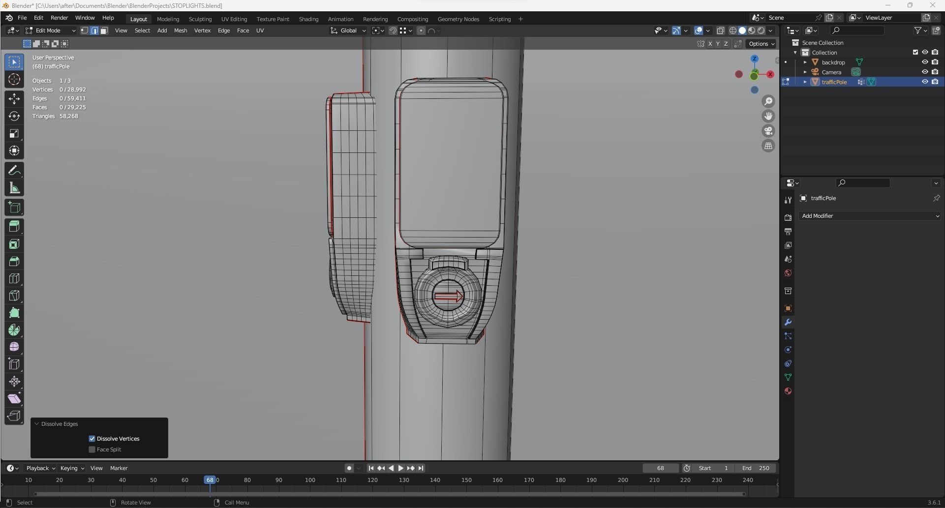
Task: Click the End frame field
Action: click(x=756, y=468)
